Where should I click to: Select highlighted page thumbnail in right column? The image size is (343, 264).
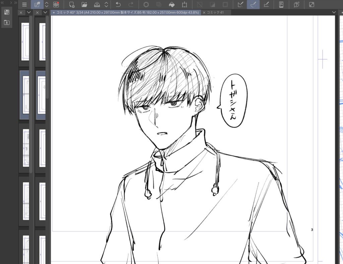point(42,95)
